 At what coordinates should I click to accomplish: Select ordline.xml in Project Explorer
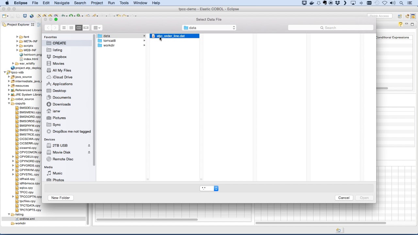coord(27,219)
